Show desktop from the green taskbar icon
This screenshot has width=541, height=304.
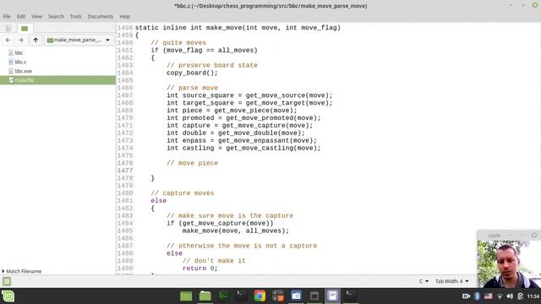(186, 296)
